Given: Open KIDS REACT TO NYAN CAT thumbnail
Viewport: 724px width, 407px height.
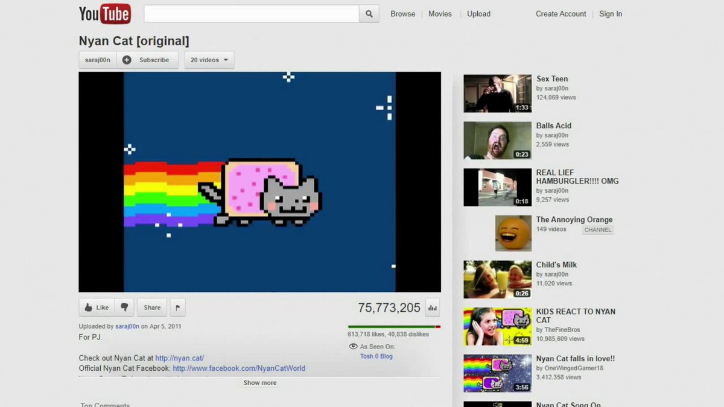Looking at the screenshot, I should [497, 327].
